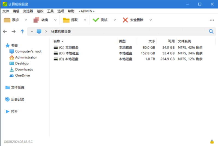Expand the dropdown arrow next to 添加
This screenshot has width=218, height=146.
coord(26,20)
